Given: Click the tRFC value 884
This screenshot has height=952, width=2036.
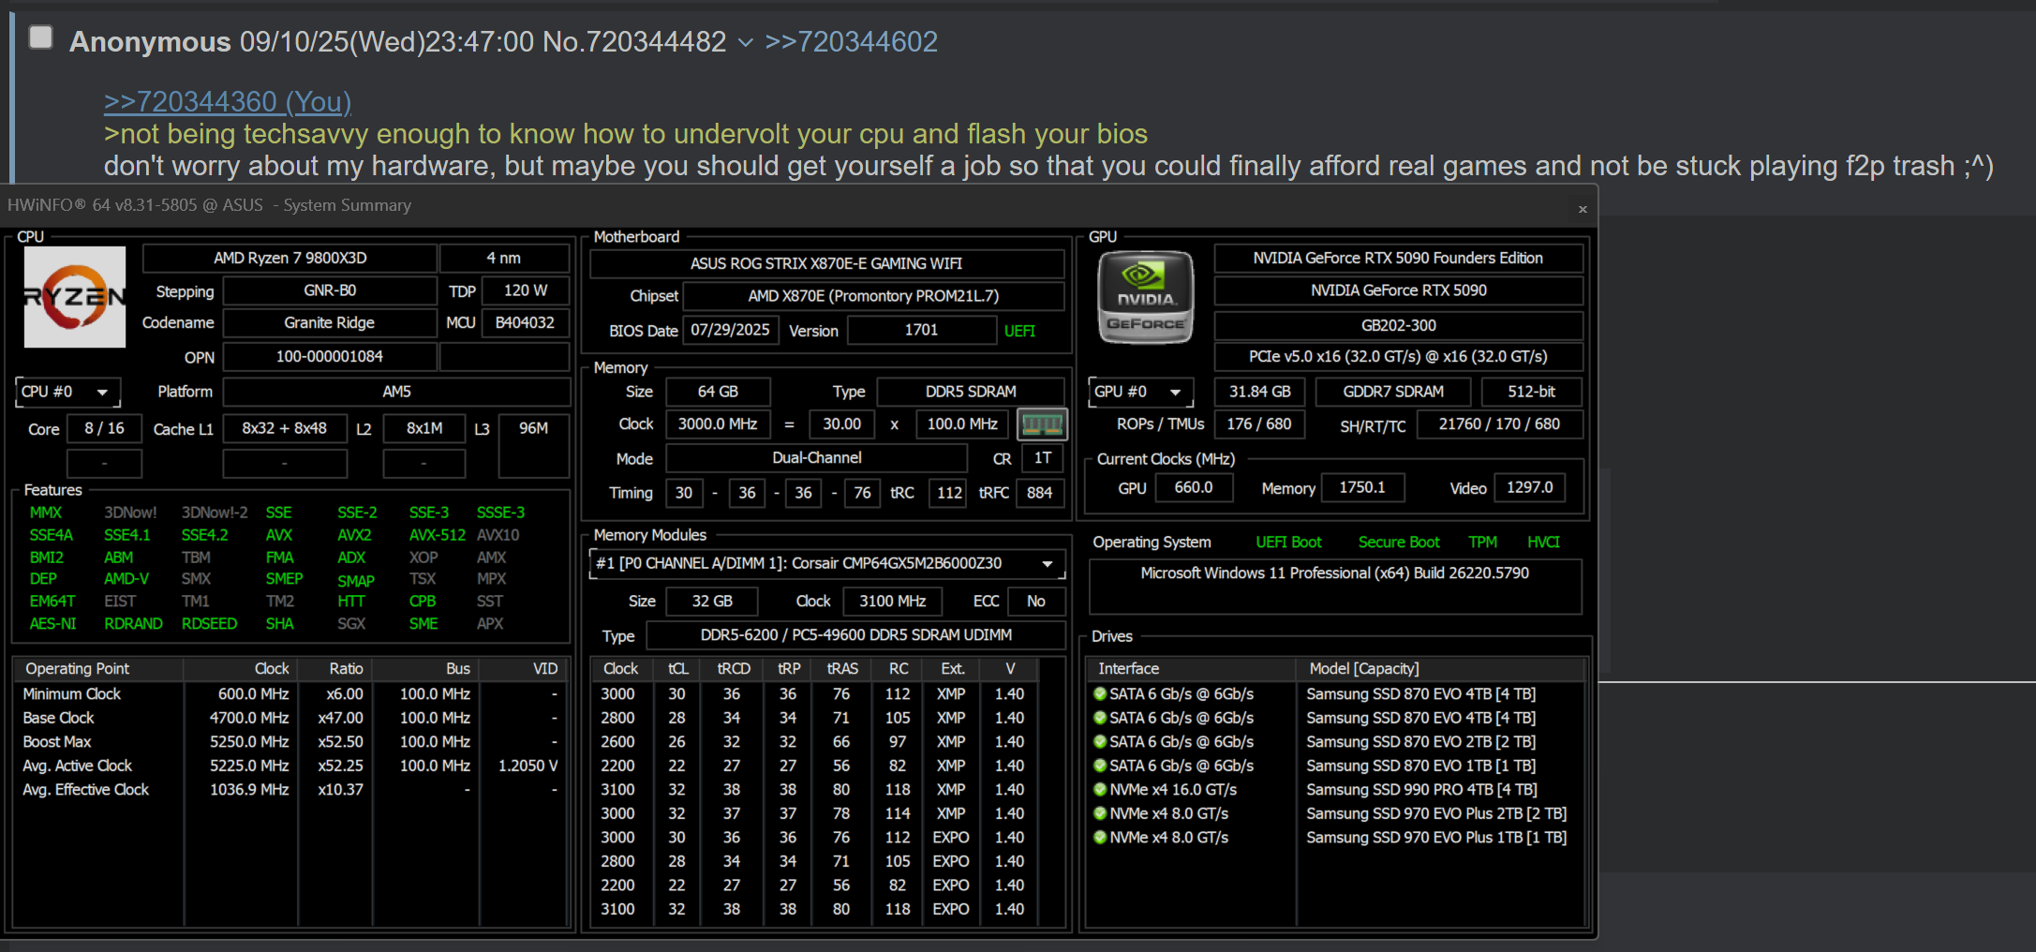Looking at the screenshot, I should (x=1039, y=493).
